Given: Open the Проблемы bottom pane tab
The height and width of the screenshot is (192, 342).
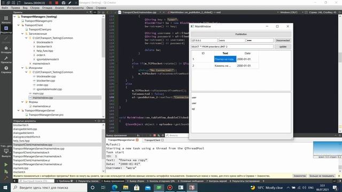Looking at the screenshot, I should point(65,181).
